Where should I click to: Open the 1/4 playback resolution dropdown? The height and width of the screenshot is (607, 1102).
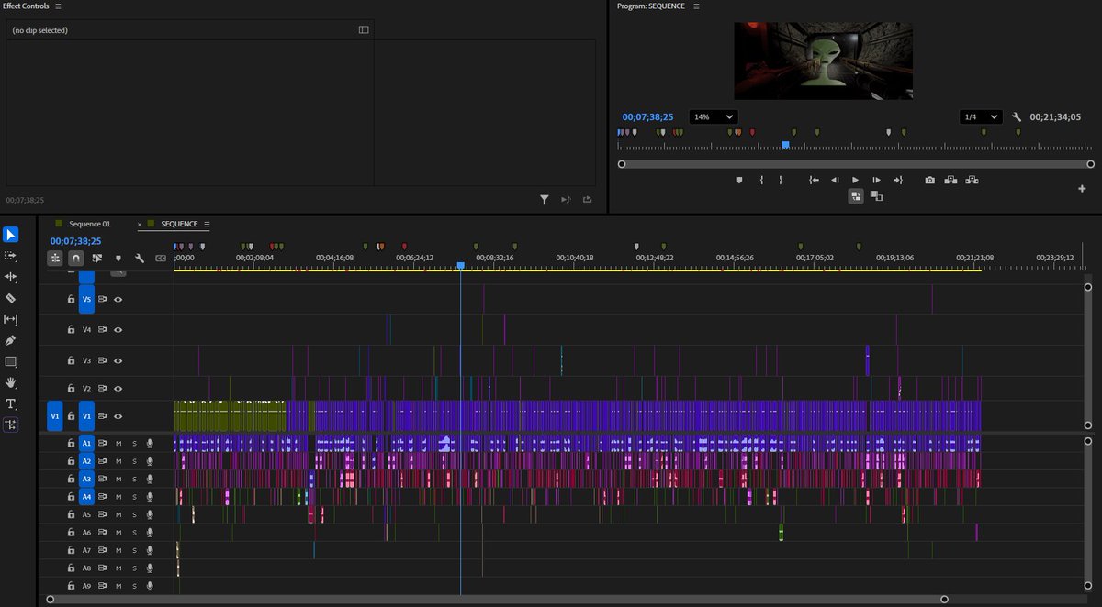click(x=981, y=117)
